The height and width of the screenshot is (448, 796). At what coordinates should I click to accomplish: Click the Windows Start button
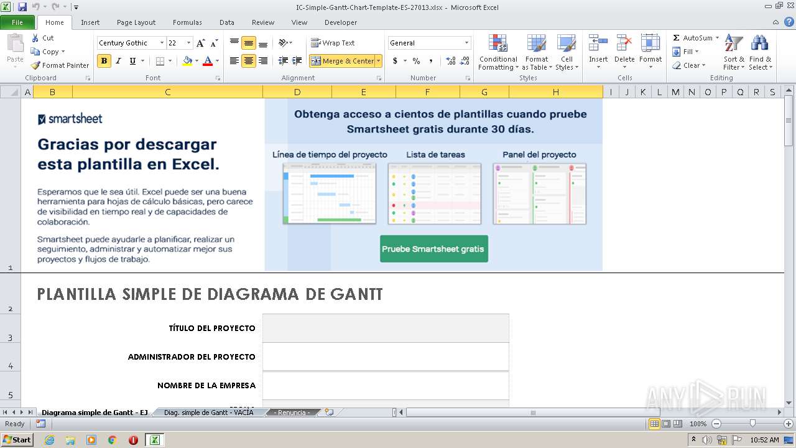[17, 439]
